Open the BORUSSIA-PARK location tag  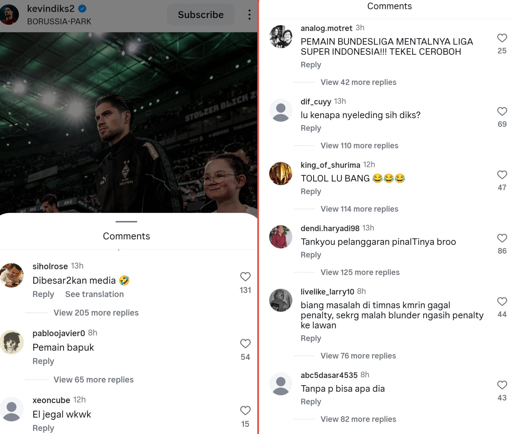pos(59,22)
